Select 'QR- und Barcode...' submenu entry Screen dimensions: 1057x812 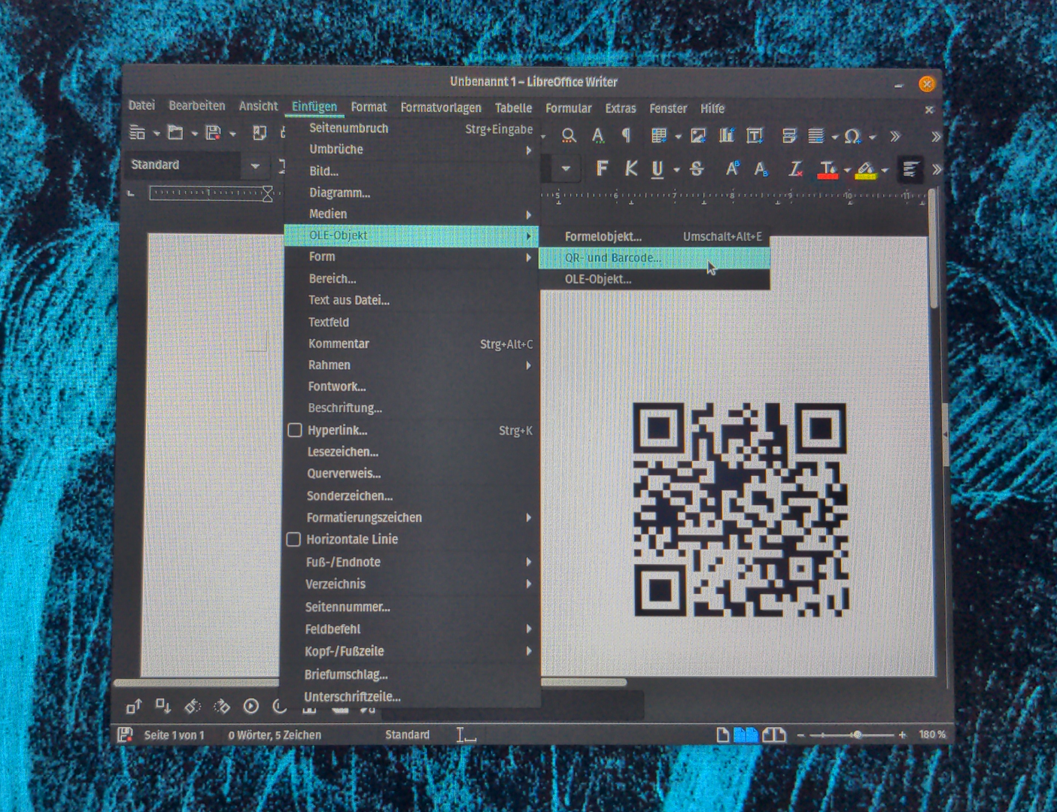click(x=613, y=258)
